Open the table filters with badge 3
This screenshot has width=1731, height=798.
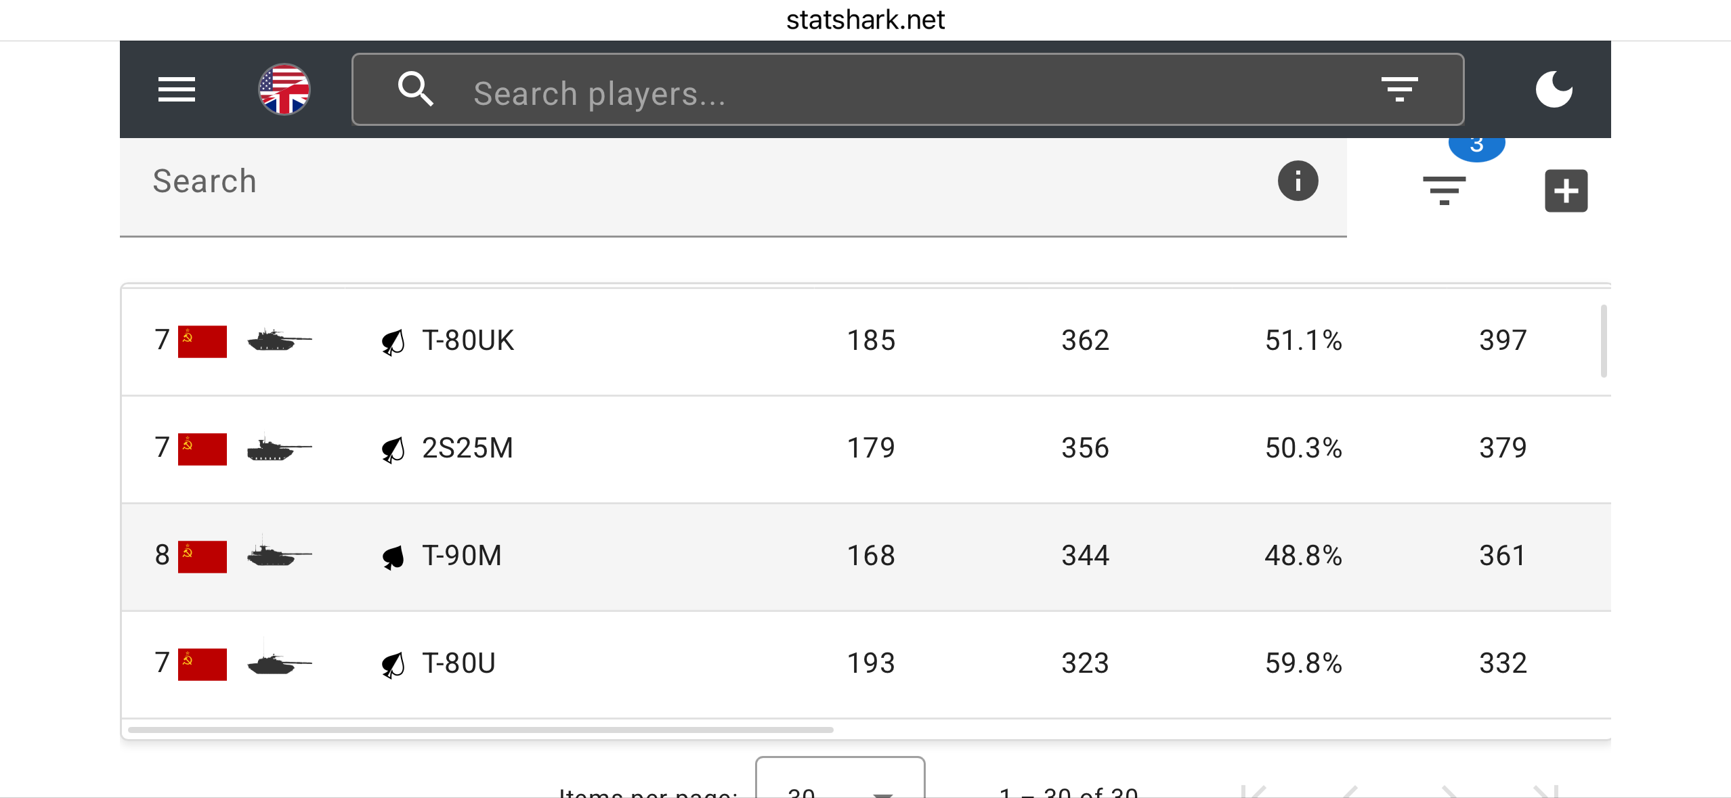tap(1444, 190)
